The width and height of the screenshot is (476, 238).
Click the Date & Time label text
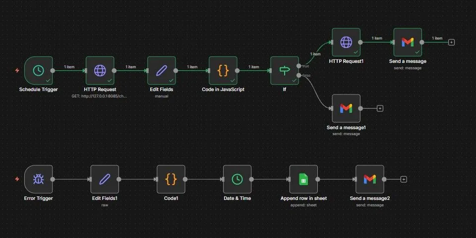[237, 198]
